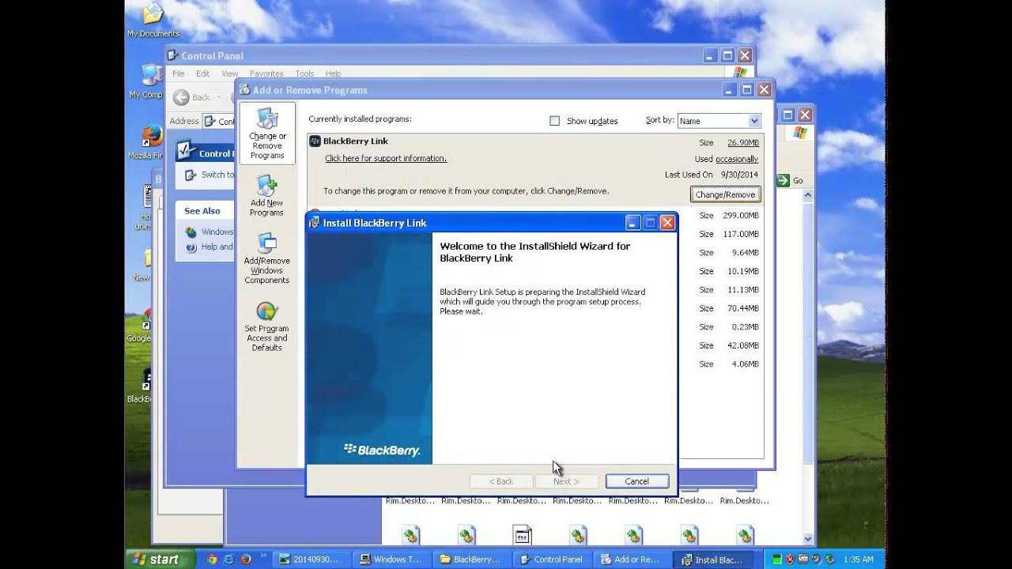This screenshot has height=569, width=1012.
Task: Open the Sort by Name dropdown
Action: (753, 121)
